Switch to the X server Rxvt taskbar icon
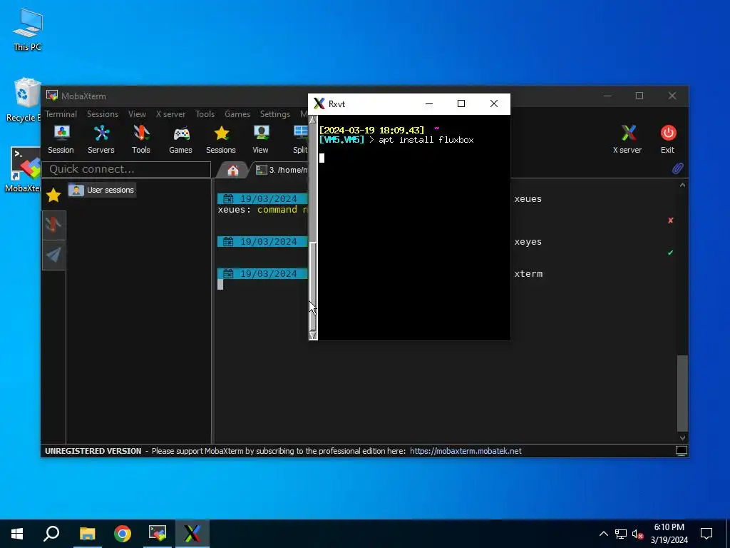 pyautogui.click(x=192, y=534)
